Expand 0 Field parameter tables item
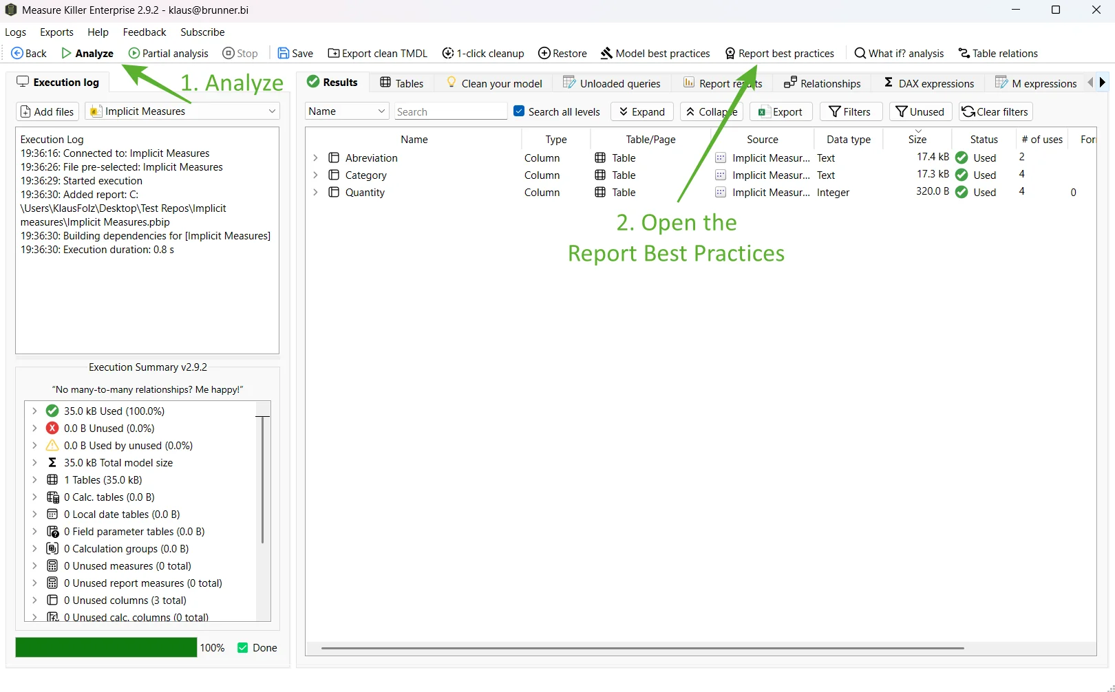The image size is (1115, 692). [34, 531]
